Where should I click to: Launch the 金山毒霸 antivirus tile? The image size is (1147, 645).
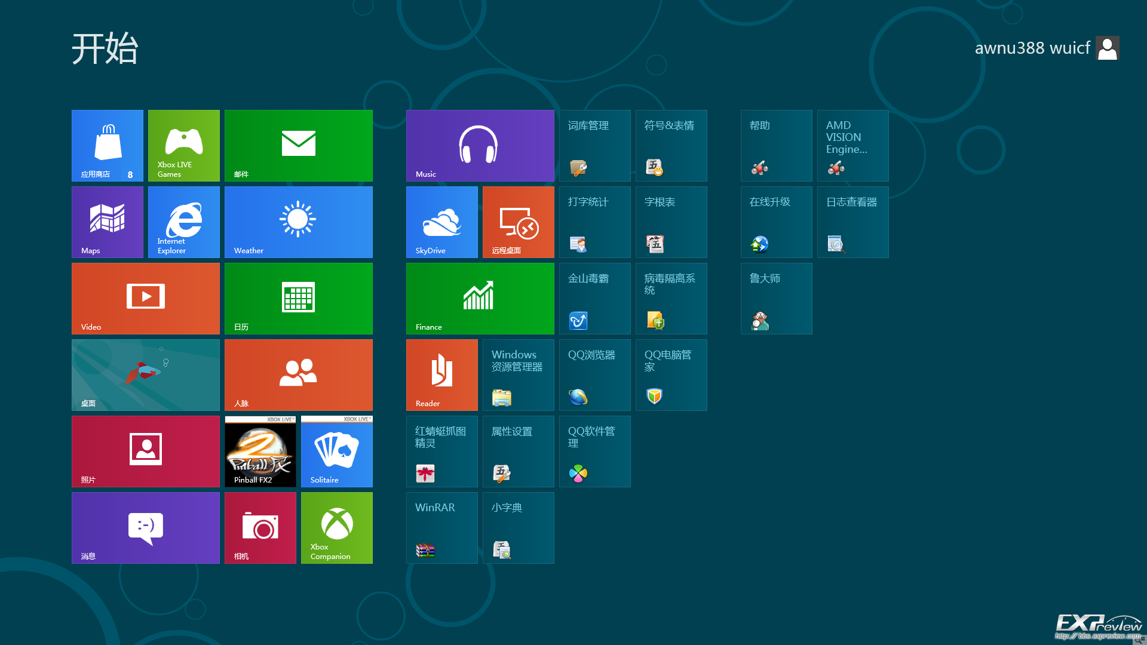(595, 299)
